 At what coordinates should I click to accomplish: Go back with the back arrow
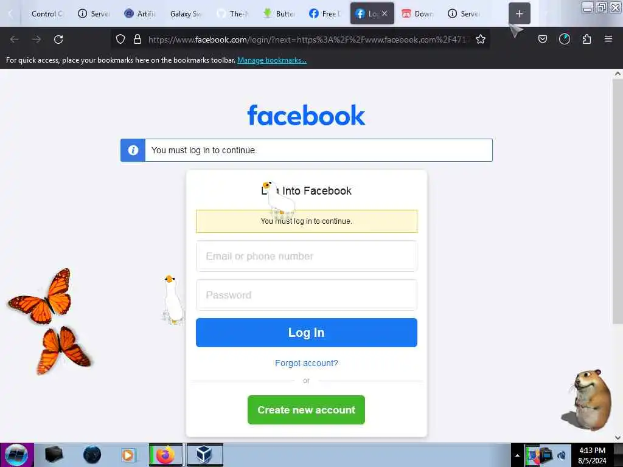pos(15,40)
